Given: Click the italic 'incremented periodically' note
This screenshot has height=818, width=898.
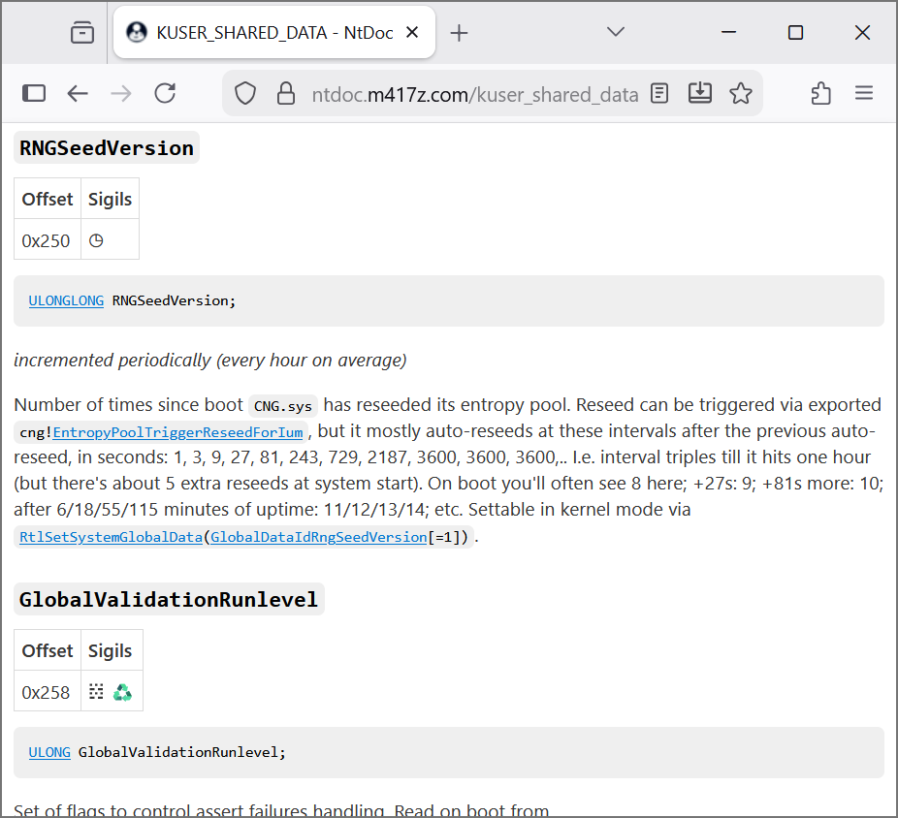Looking at the screenshot, I should 210,361.
